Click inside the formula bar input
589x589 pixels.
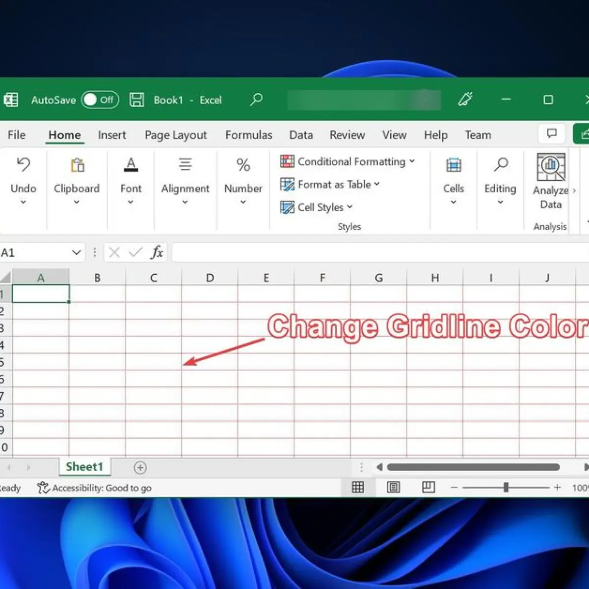[380, 253]
